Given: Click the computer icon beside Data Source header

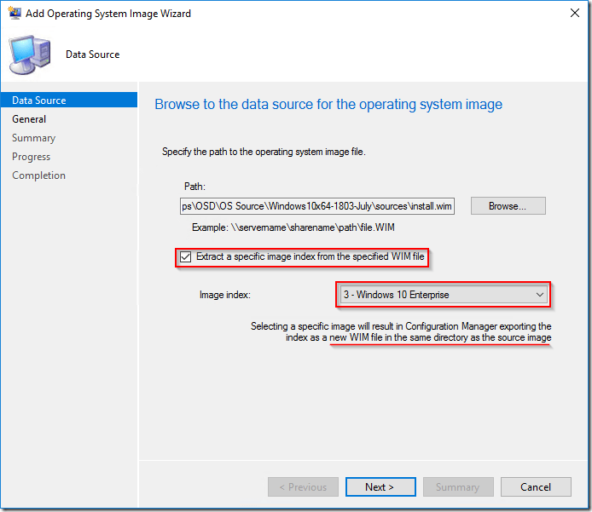Looking at the screenshot, I should pyautogui.click(x=31, y=55).
